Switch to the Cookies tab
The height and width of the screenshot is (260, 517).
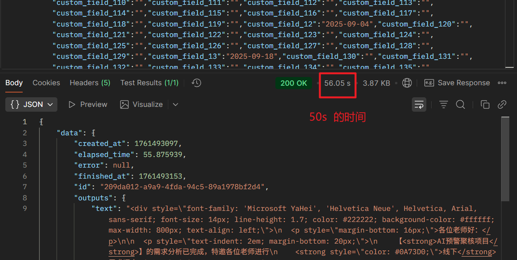pyautogui.click(x=46, y=83)
